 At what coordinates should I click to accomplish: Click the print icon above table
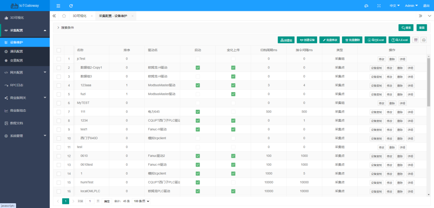pyautogui.click(x=424, y=40)
